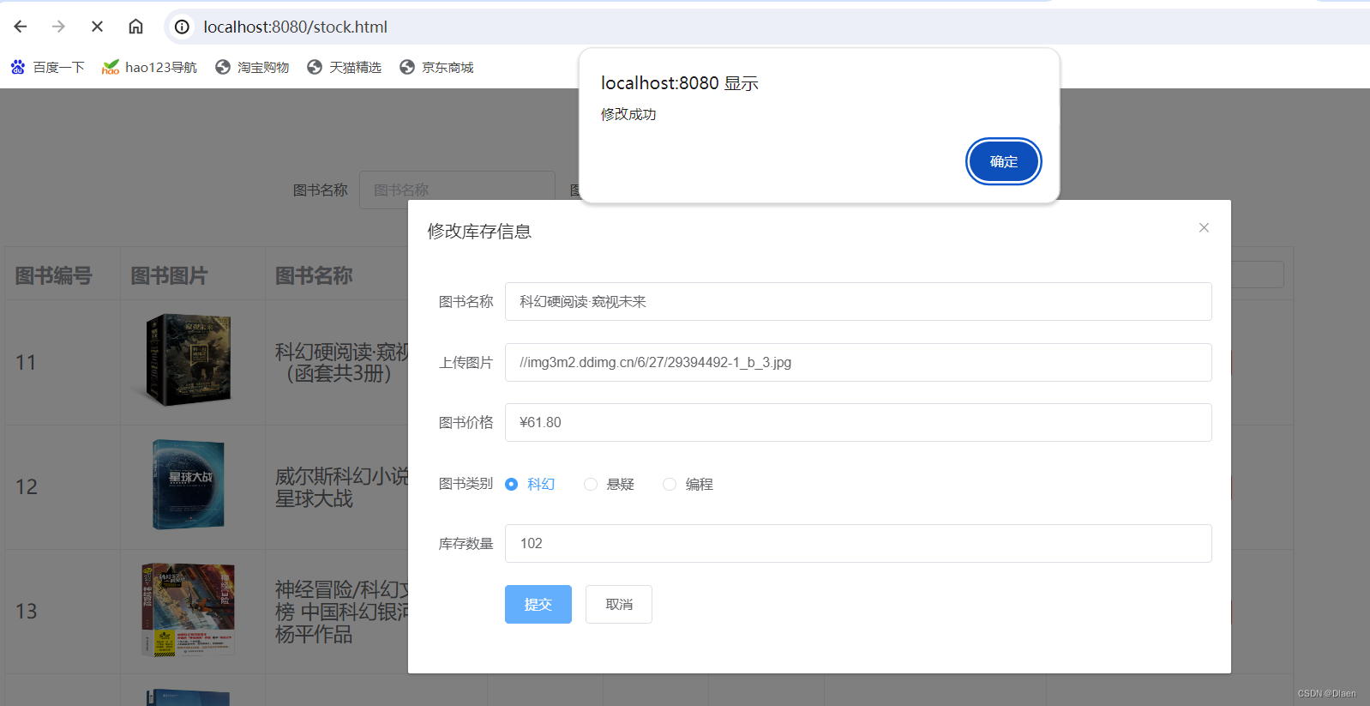Click the browser forward arrow

[58, 27]
